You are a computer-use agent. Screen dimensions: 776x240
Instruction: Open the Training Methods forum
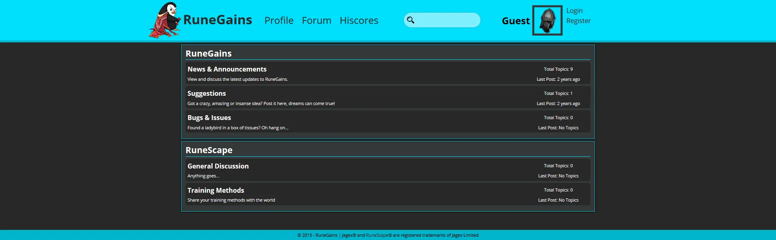click(x=215, y=190)
